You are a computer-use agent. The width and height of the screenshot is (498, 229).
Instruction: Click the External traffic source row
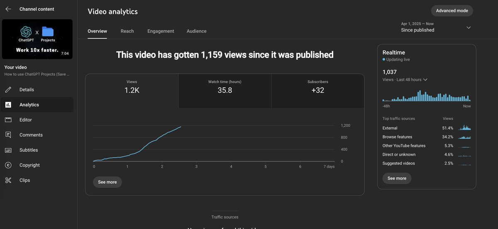coord(427,128)
